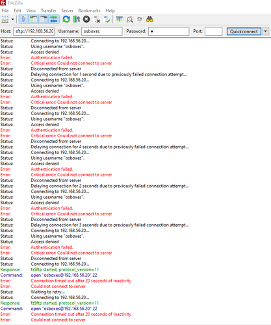Toggle synchronized browsing
The width and height of the screenshot is (271, 325).
click(140, 19)
